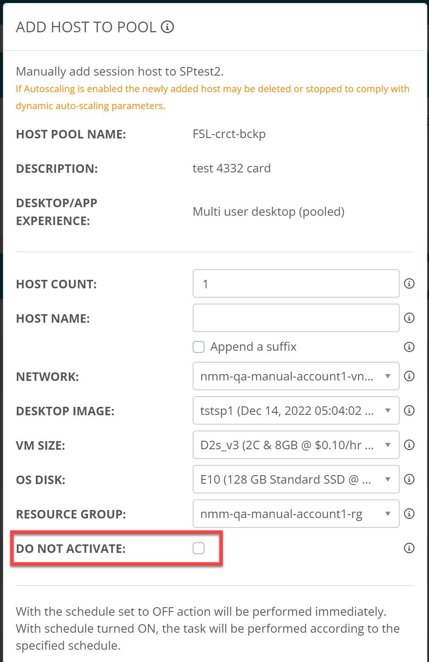Click info icon next to Append a suffix
Viewport: 429px width, 662px height.
pos(409,347)
